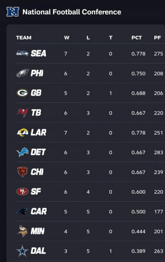Select the TEAM column header
Screen dimensions: 165x262
coord(24,38)
